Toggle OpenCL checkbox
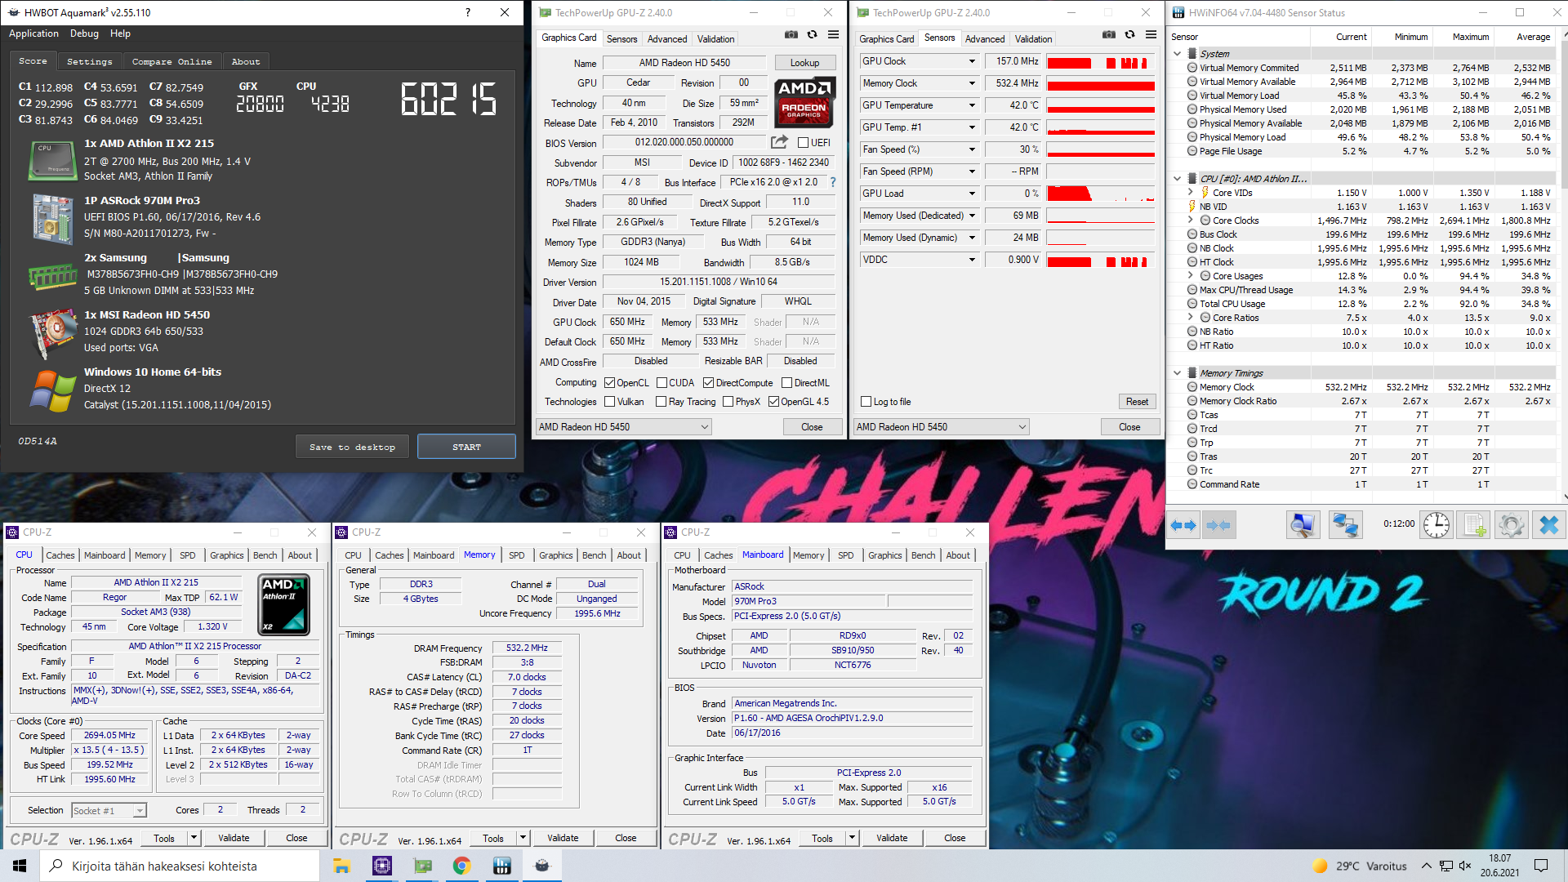The image size is (1568, 882). pyautogui.click(x=609, y=383)
